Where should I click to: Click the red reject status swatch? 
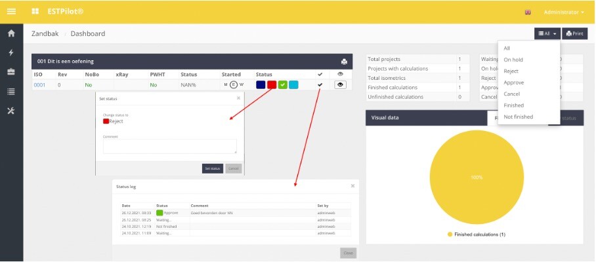(272, 84)
